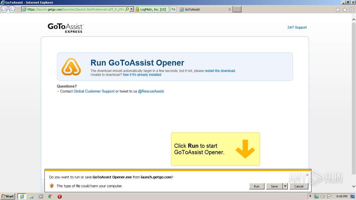Viewport: 356px width, 200px height.
Task: Open the red Opera taskbar icon
Action: (60, 196)
